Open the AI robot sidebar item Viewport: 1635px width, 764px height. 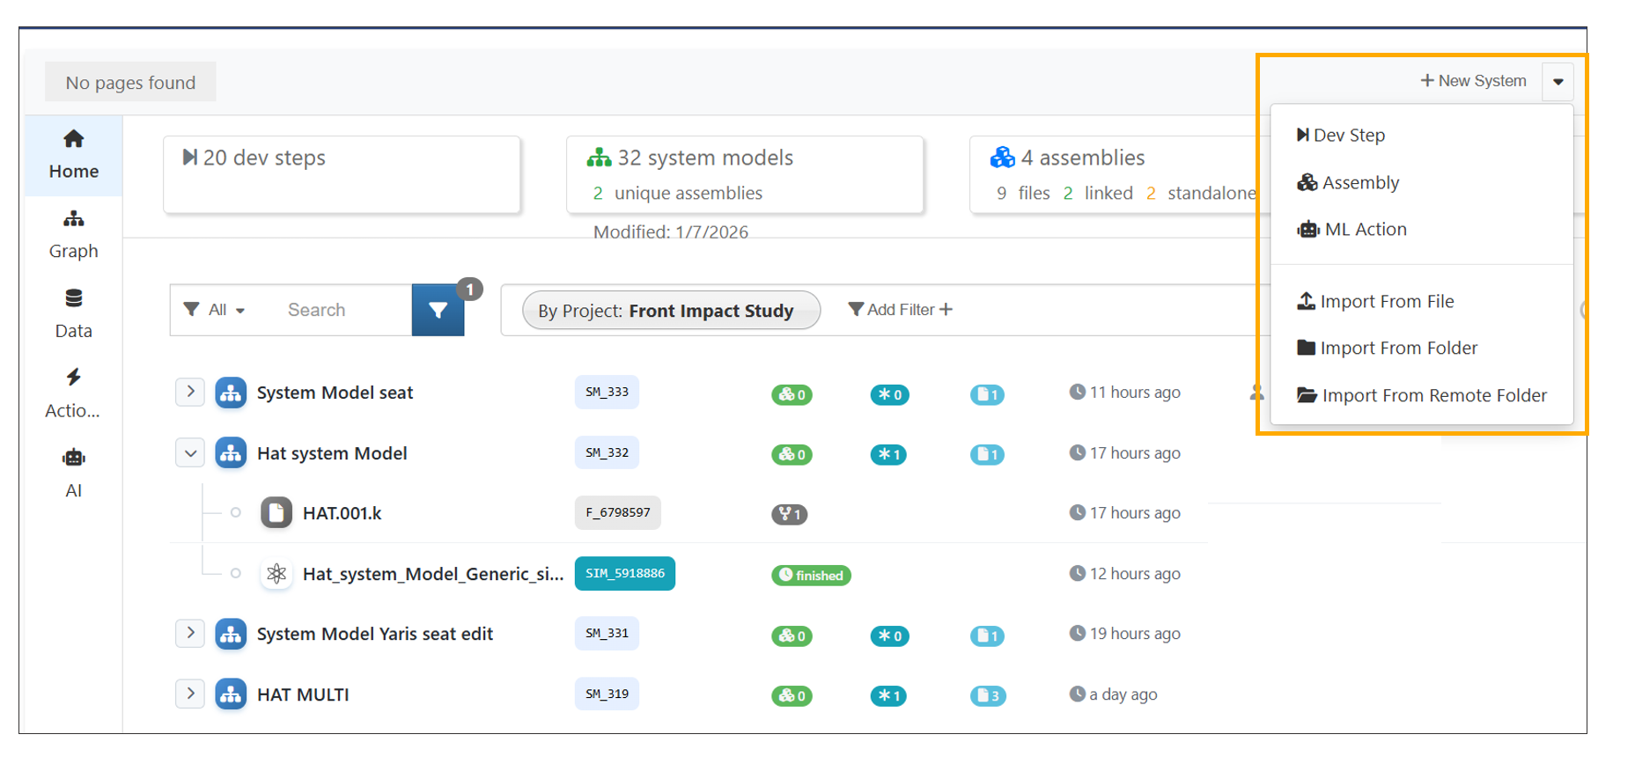click(x=73, y=473)
